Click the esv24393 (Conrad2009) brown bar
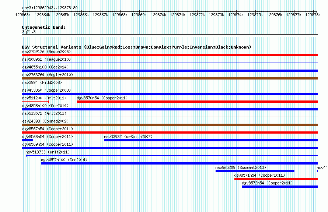Screen dimensions: 328x212 tap(170, 125)
